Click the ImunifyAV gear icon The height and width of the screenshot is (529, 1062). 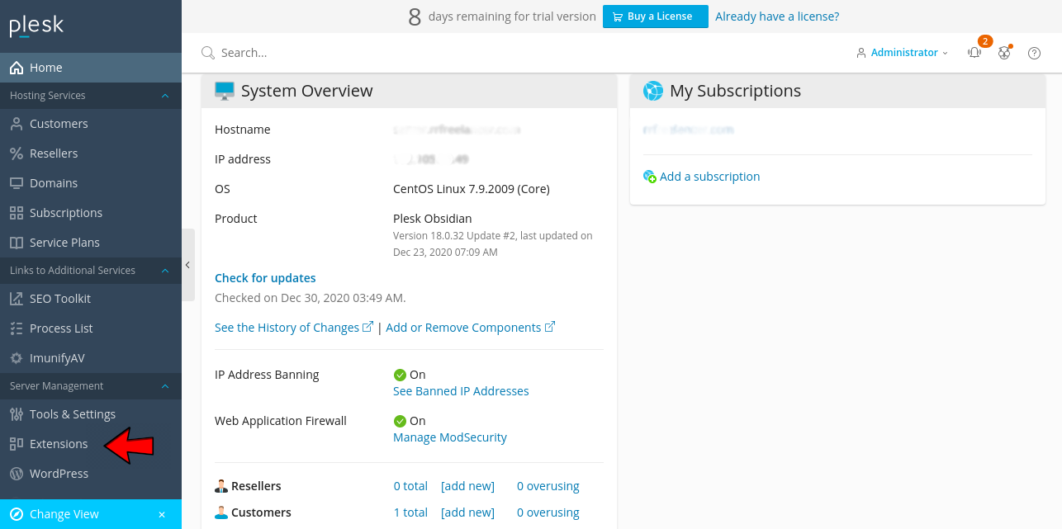(x=17, y=358)
